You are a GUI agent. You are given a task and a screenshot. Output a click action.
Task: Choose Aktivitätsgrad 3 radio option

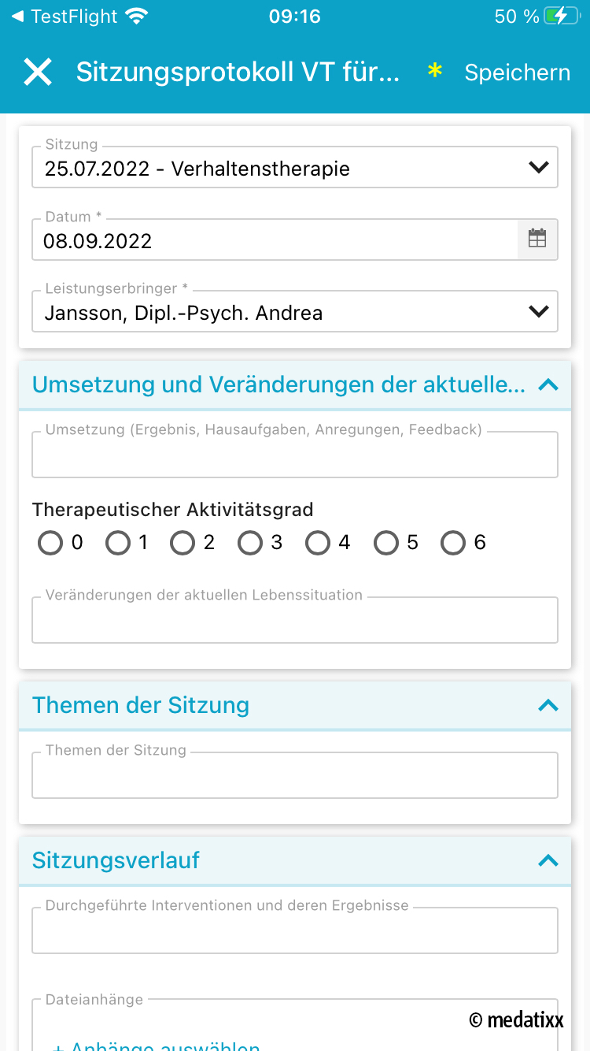(x=251, y=543)
